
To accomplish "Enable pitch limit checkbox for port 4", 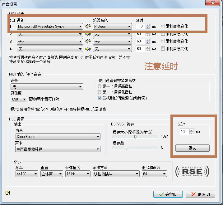I will tap(163, 49).
